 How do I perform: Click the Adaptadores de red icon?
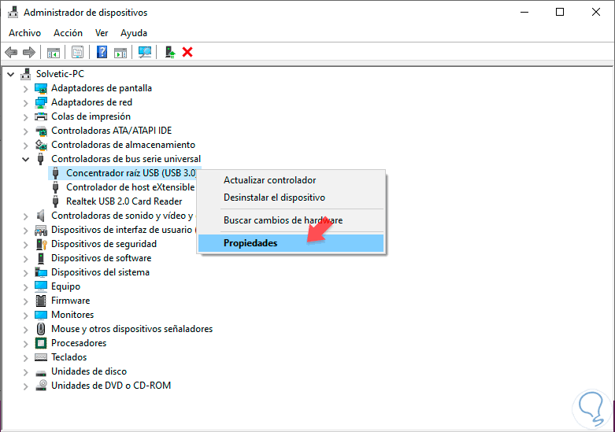[41, 102]
